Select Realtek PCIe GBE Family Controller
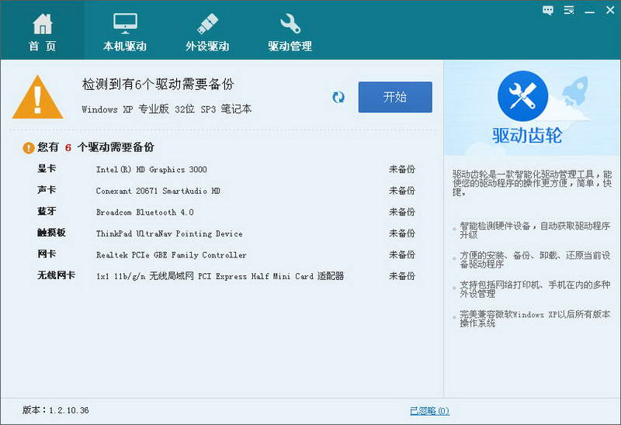Image resolution: width=621 pixels, height=425 pixels. click(x=171, y=255)
